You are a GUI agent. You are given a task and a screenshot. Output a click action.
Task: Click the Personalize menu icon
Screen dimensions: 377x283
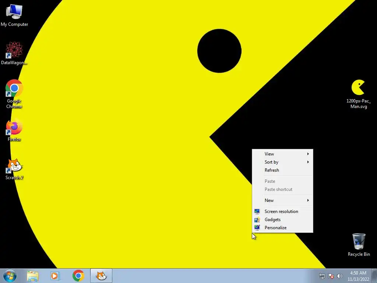pos(257,227)
